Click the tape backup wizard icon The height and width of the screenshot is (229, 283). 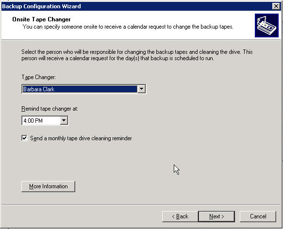click(266, 25)
